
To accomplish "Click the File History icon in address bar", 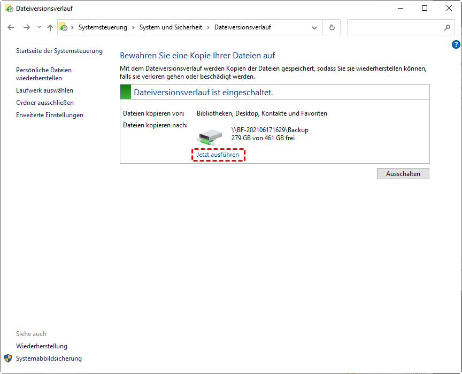I will pos(63,27).
